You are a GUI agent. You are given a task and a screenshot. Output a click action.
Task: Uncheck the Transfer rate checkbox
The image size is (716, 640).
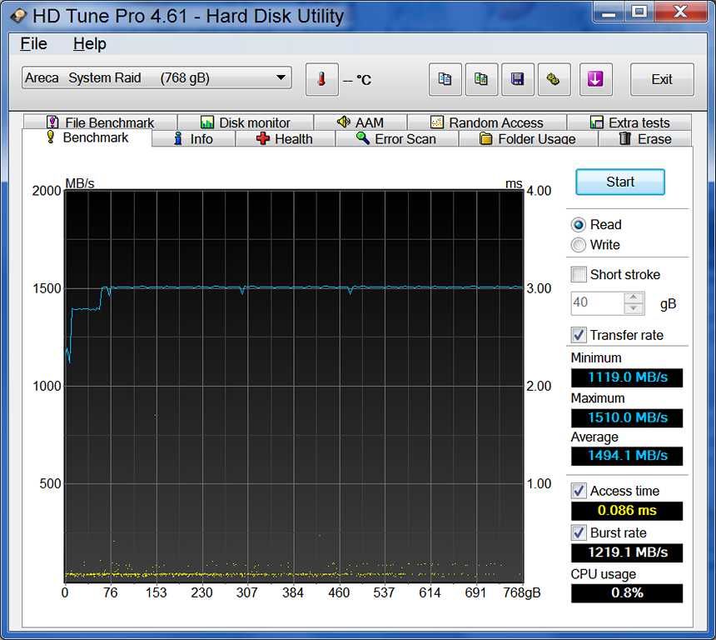tap(579, 335)
